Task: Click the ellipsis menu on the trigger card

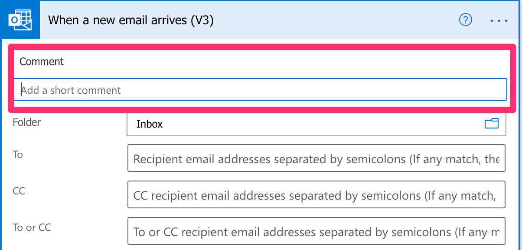Action: click(499, 20)
